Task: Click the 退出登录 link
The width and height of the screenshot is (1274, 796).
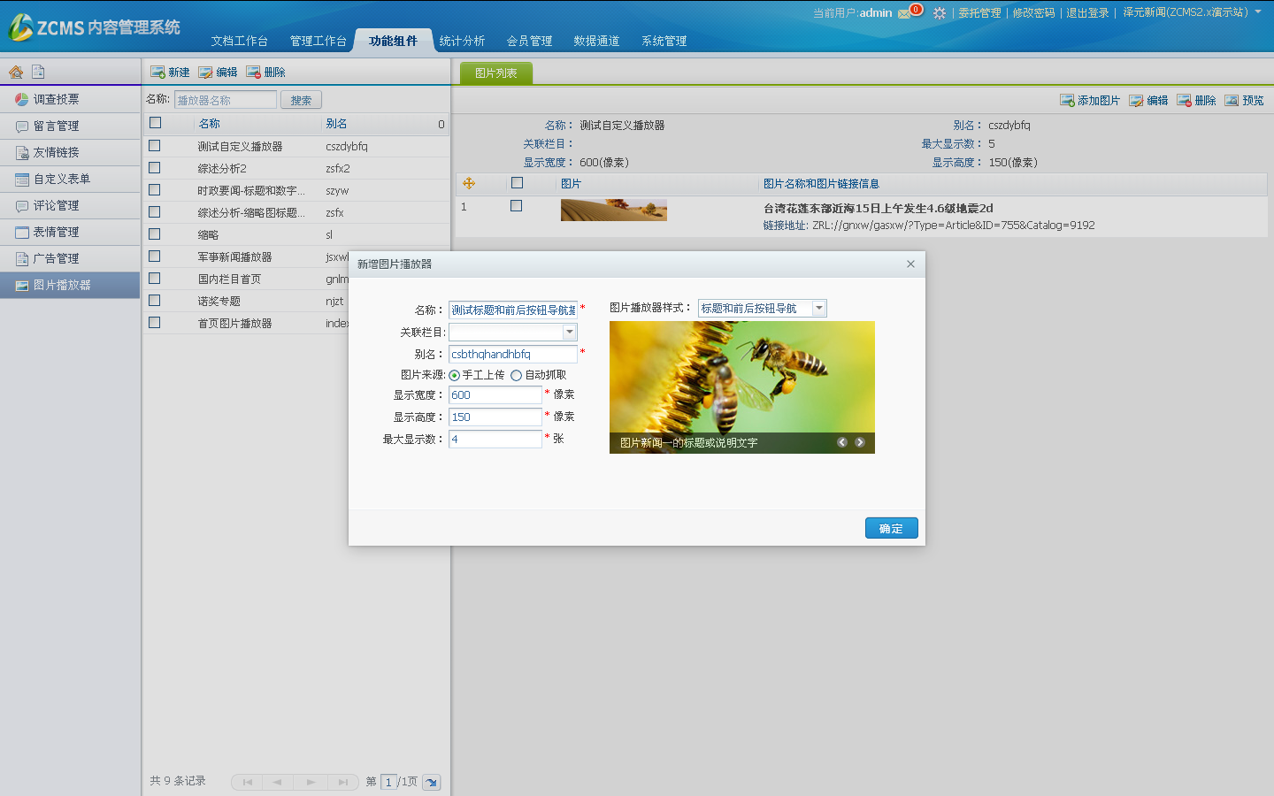Action: coord(1087,13)
